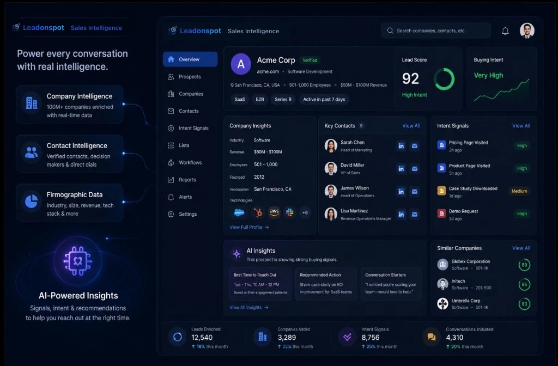Open the notifications bell icon
Screen dimensions: 558x366
tap(505, 31)
